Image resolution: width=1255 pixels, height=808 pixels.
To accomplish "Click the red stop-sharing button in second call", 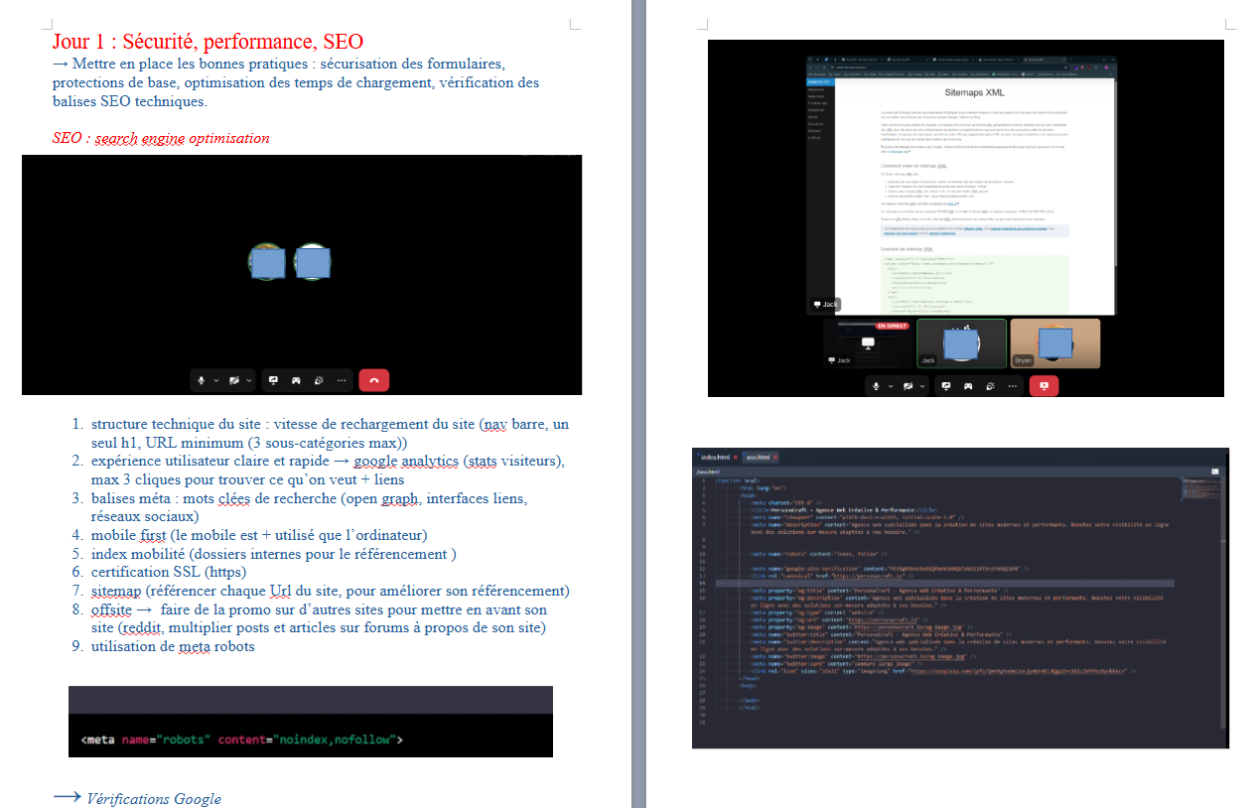I will [x=1044, y=385].
